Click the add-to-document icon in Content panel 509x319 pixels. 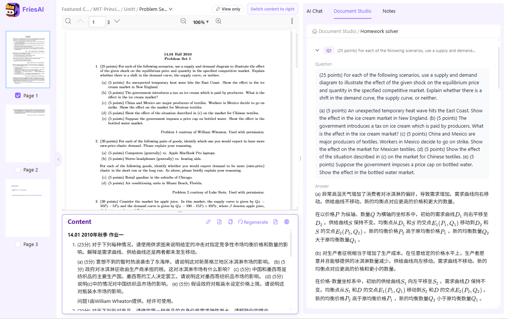[x=219, y=222]
